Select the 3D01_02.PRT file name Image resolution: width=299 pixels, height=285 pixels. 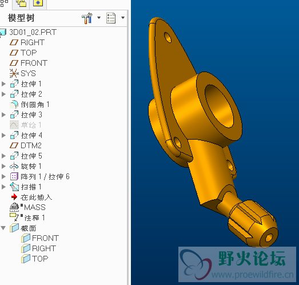pyautogui.click(x=33, y=32)
